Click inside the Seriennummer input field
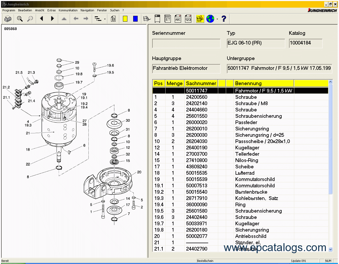339x264 pixels. [186, 43]
